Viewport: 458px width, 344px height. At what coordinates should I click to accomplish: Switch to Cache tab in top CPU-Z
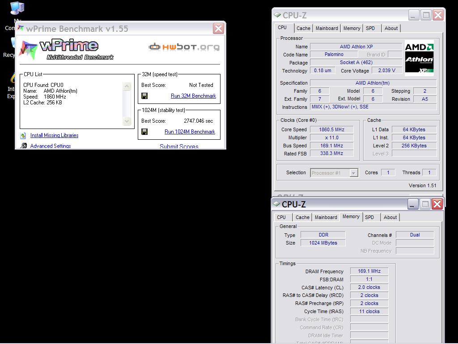(x=304, y=28)
